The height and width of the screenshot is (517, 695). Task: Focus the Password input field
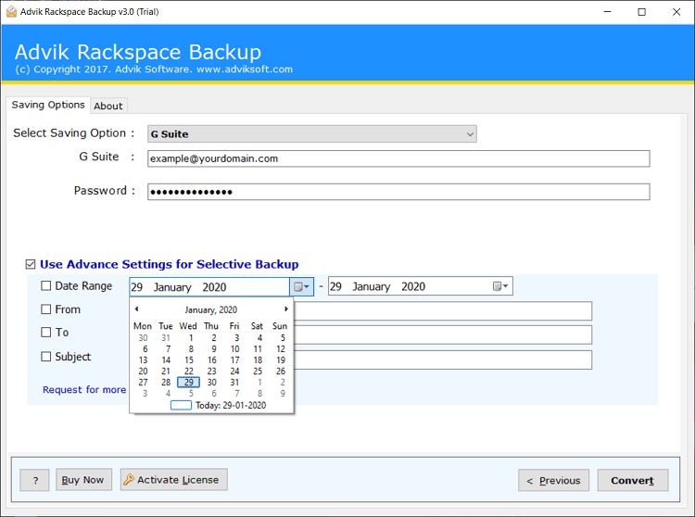[398, 192]
